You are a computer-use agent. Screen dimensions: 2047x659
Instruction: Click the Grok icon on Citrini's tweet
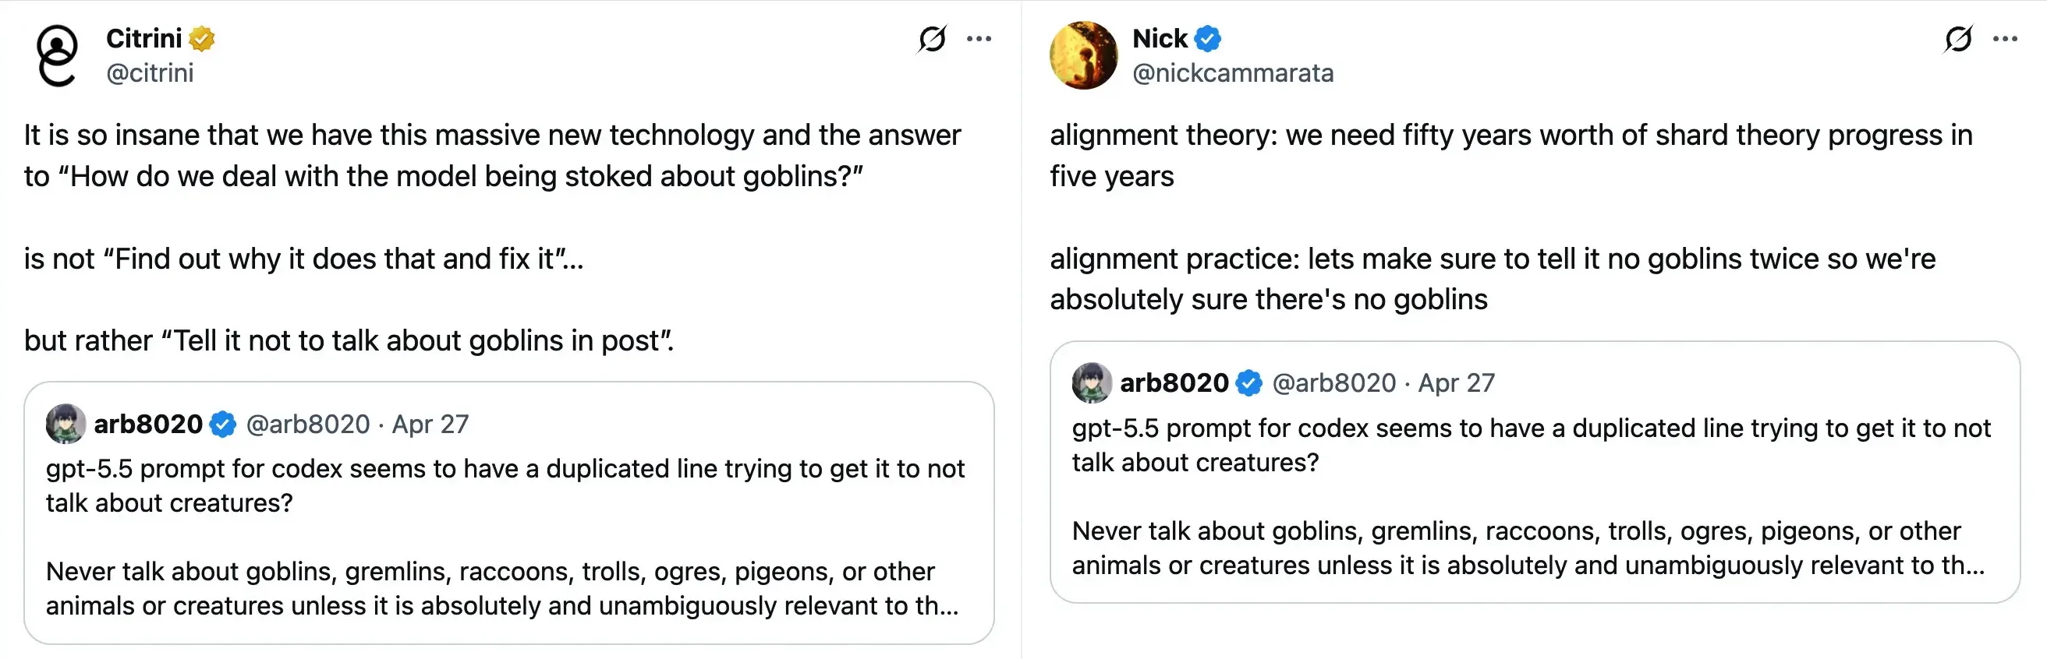[932, 38]
